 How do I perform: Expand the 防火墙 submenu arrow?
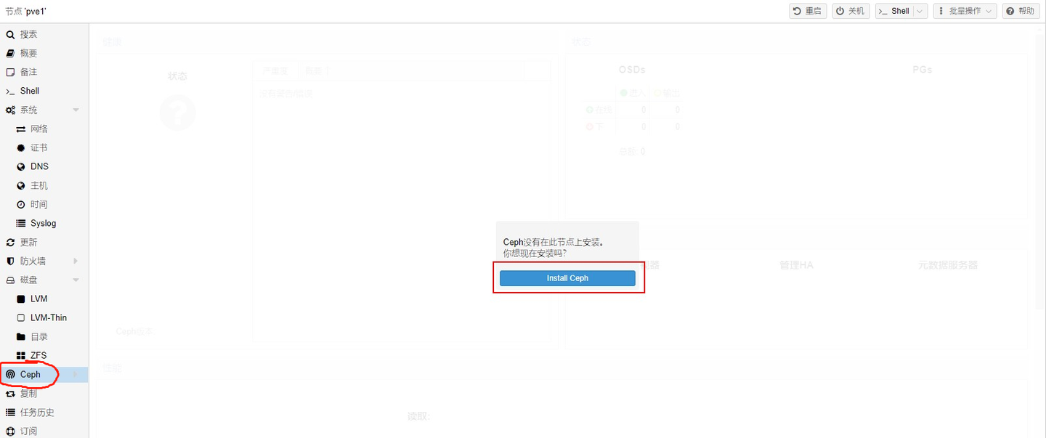pos(76,261)
